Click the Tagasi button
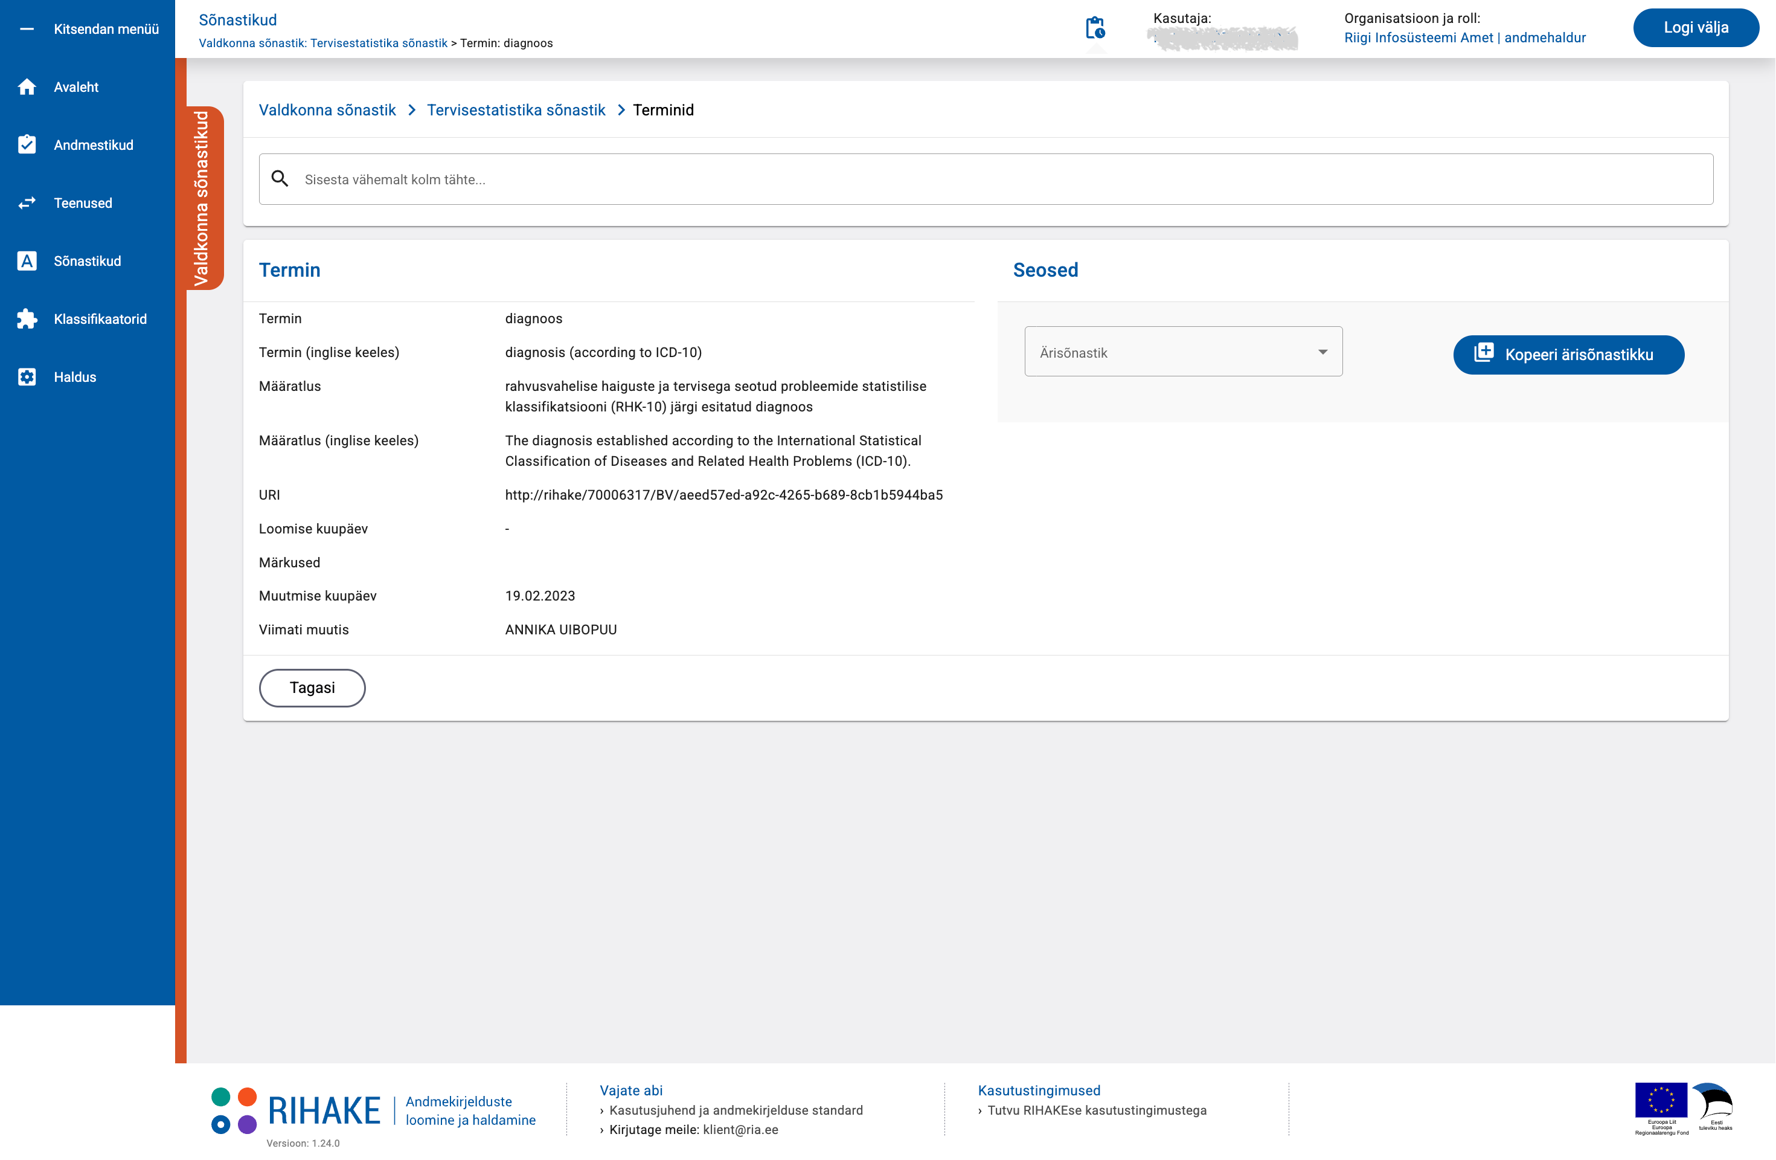The image size is (1776, 1160). click(x=312, y=688)
